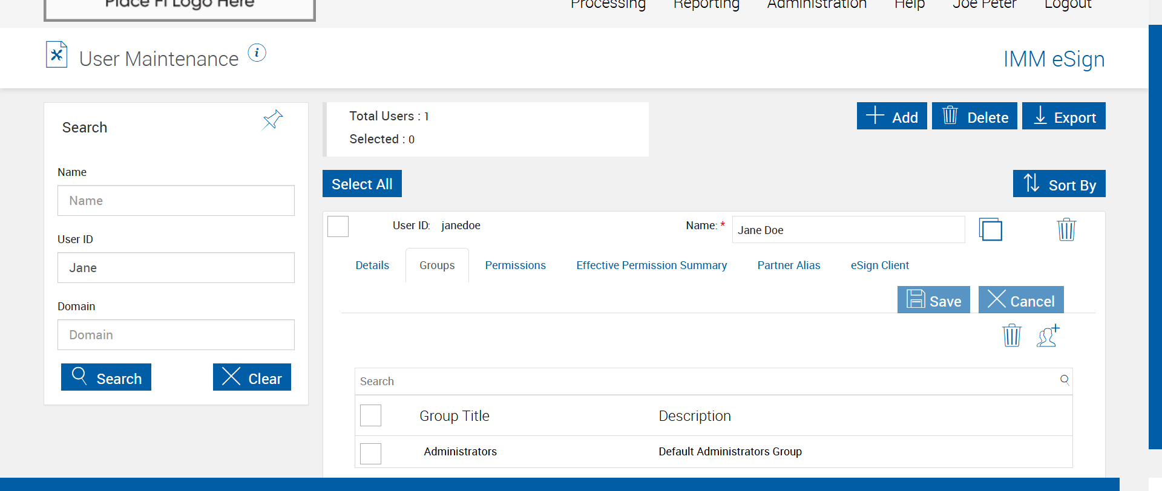Click the add user to group icon
Image resolution: width=1162 pixels, height=491 pixels.
[x=1048, y=336]
